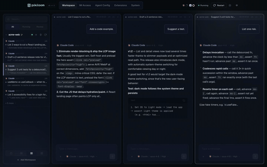Close the 'List 3 ways to cut' panel
The image size is (267, 167).
pos(118,17)
